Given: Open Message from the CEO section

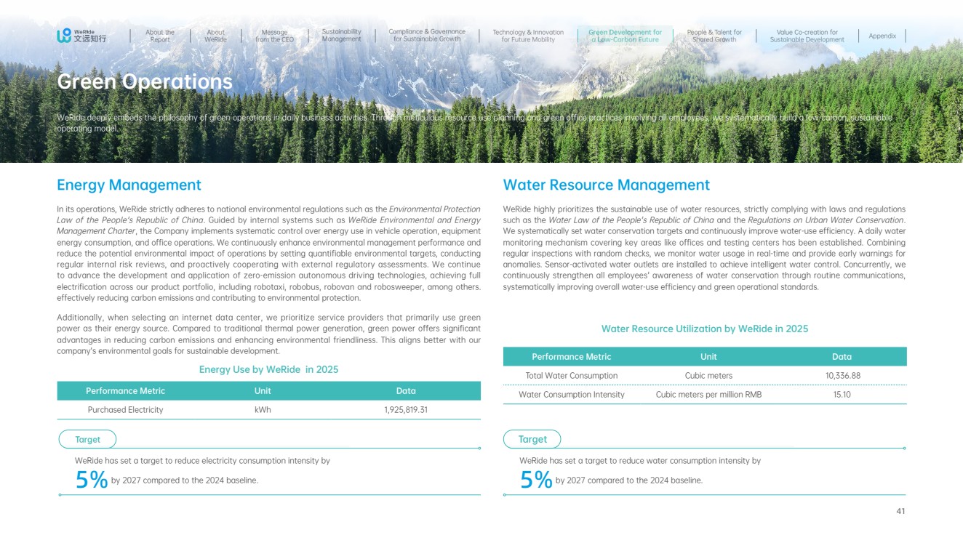Looking at the screenshot, I should pyautogui.click(x=274, y=36).
